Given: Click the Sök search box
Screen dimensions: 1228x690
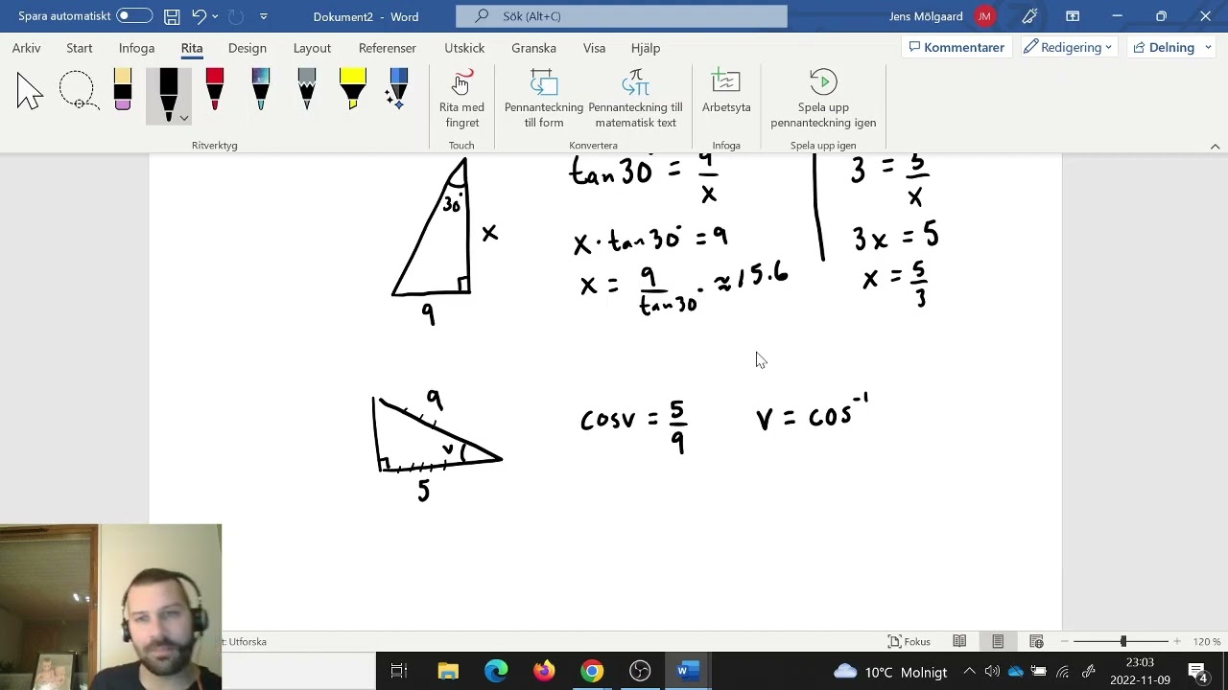Looking at the screenshot, I should (x=622, y=16).
